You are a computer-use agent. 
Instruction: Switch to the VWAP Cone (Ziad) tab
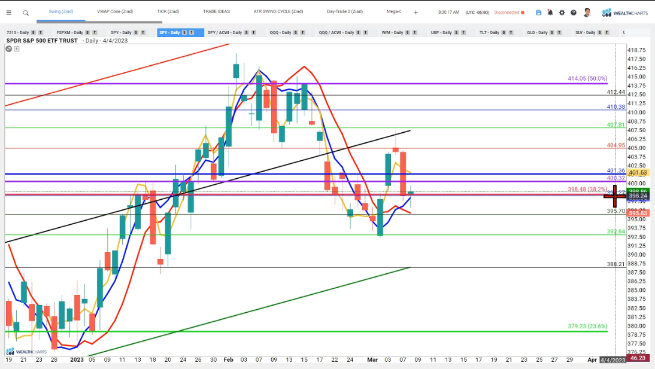[115, 12]
